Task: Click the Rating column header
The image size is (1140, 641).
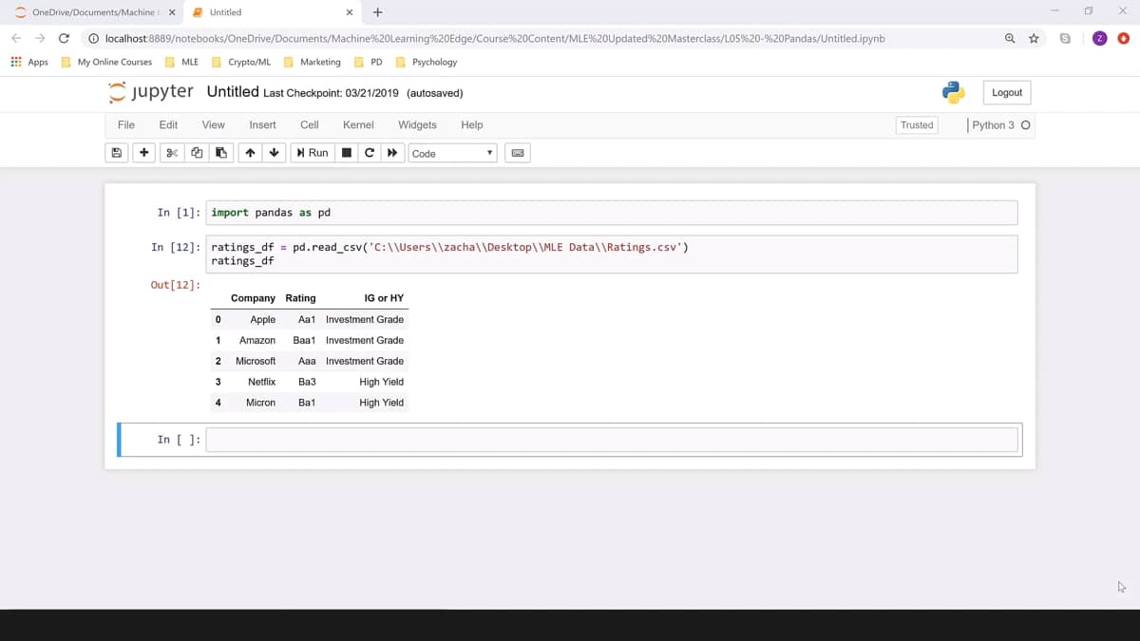Action: point(300,298)
